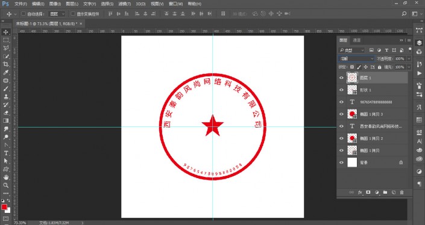This screenshot has height=225, width=425.
Task: Create a new layer
Action: (394, 193)
